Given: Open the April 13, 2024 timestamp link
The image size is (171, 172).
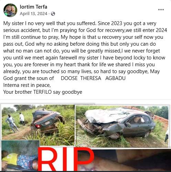Looking at the screenshot, I should 33,14.
